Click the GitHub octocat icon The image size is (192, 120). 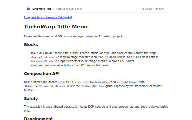tap(142, 9)
